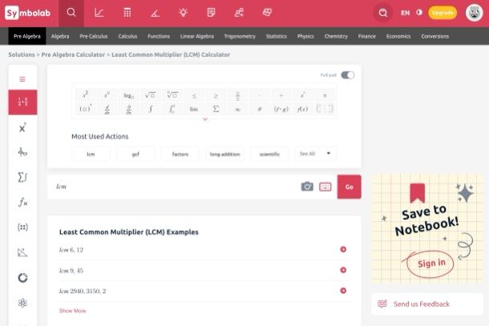
Task: Open the red keyboard icon by Go
Action: tap(325, 187)
